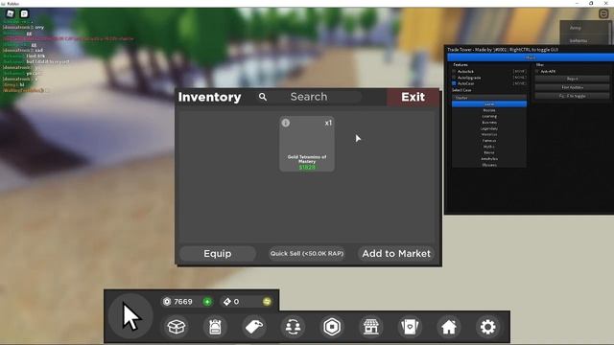Disable the AutoCase checkbox
Image resolution: width=614 pixels, height=345 pixels.
(454, 83)
